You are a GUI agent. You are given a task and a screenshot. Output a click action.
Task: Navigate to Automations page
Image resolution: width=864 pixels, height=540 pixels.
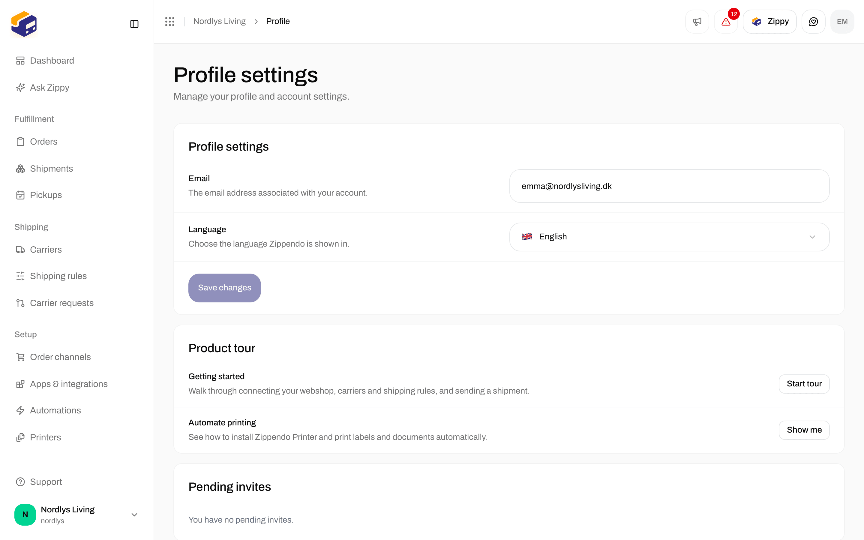(x=55, y=410)
